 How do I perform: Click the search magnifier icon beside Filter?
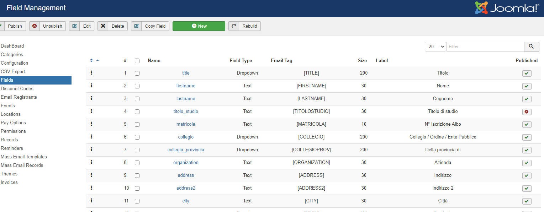click(x=531, y=47)
